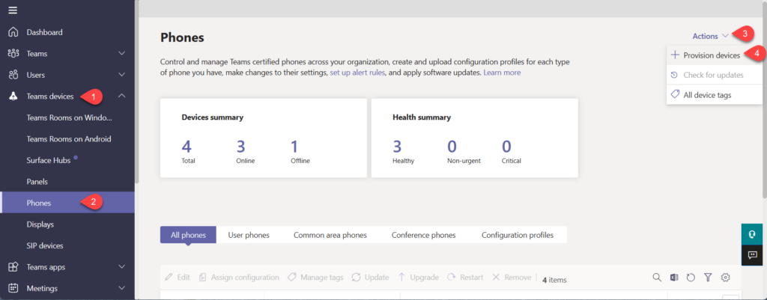The image size is (767, 300).
Task: Open search with the magnifier icon
Action: click(x=657, y=277)
